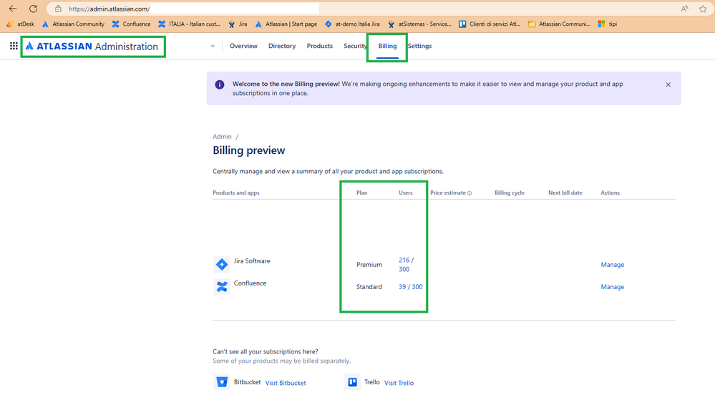Click the Atlassian Administration logo
This screenshot has width=715, height=400.
point(92,46)
